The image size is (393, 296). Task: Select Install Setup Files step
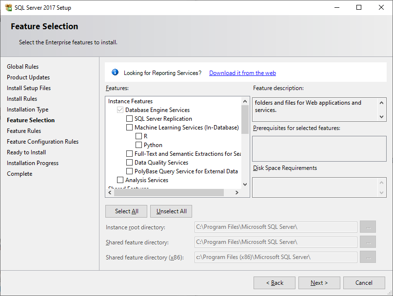[29, 88]
